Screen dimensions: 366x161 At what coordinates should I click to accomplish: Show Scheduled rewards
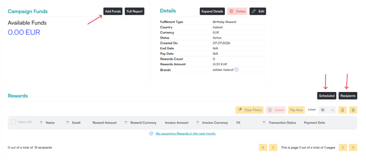point(327,96)
